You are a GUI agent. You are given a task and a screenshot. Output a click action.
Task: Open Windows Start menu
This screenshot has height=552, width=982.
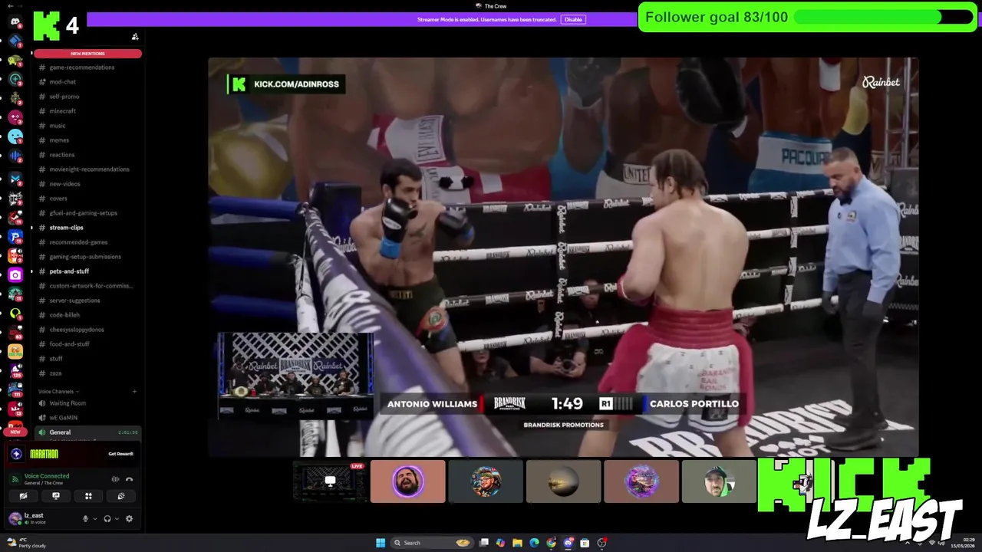[381, 543]
